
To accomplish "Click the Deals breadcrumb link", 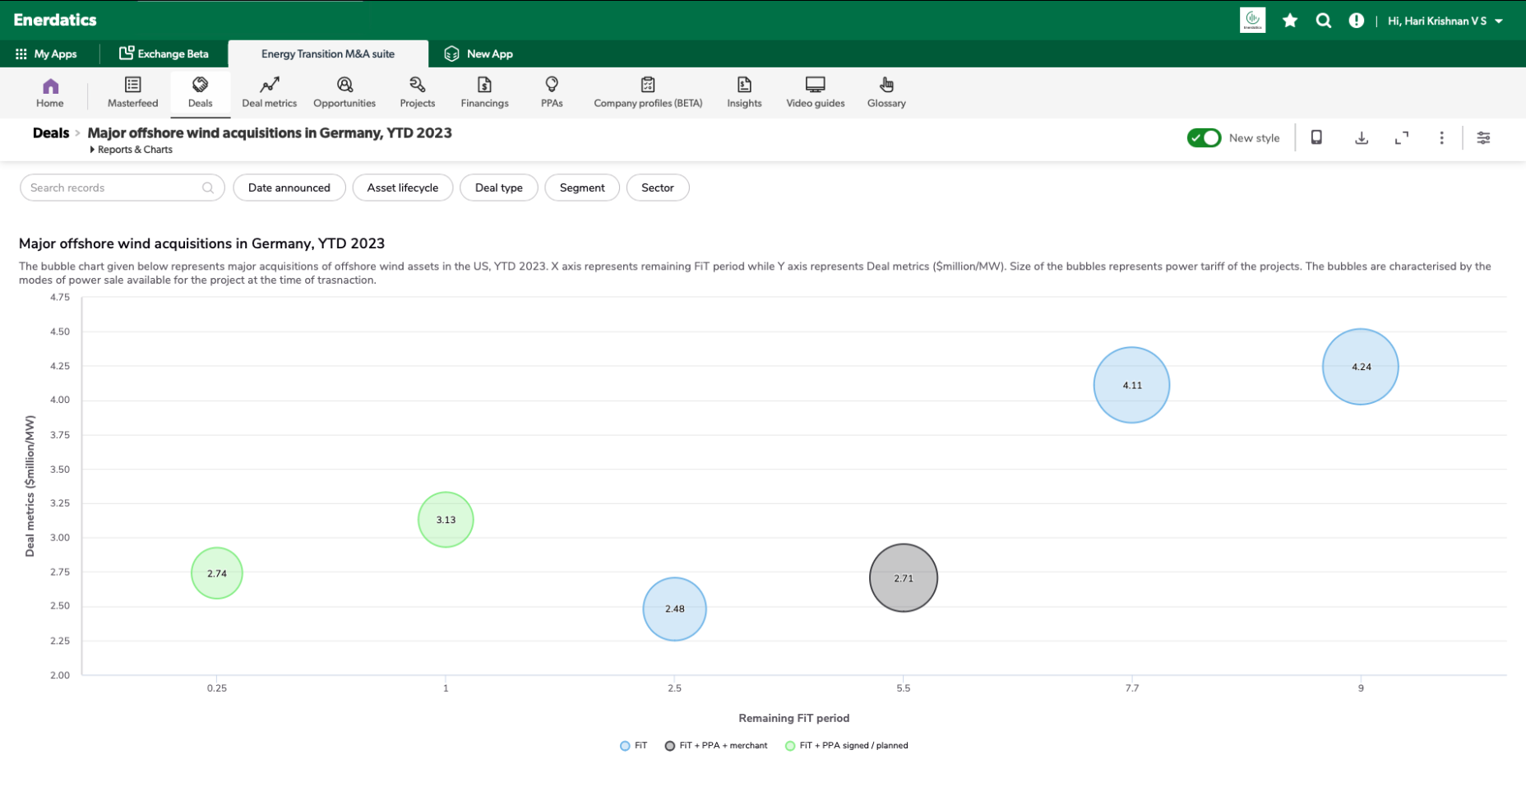I will [x=50, y=133].
